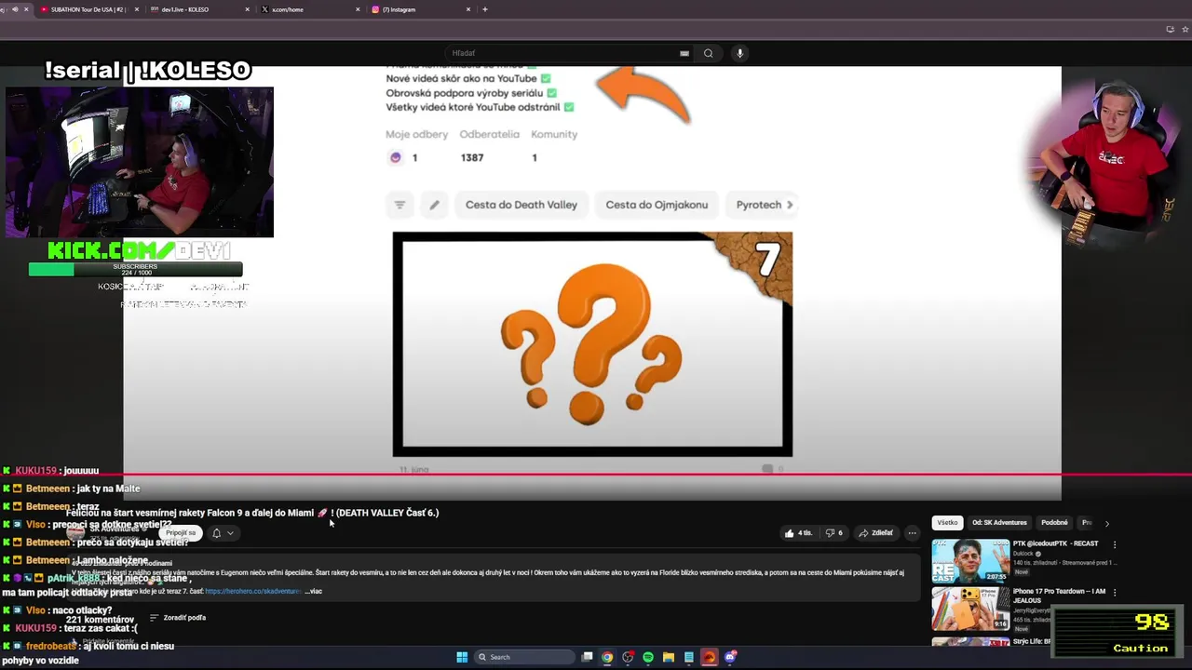The height and width of the screenshot is (670, 1192).
Task: Close the SUBATHON Tour De USA tab
Action: 137,9
